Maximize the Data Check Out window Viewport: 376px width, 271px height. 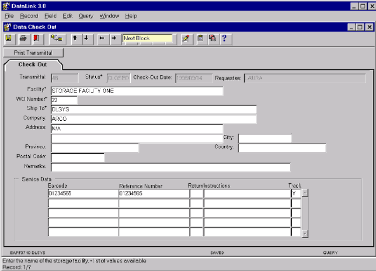360,27
